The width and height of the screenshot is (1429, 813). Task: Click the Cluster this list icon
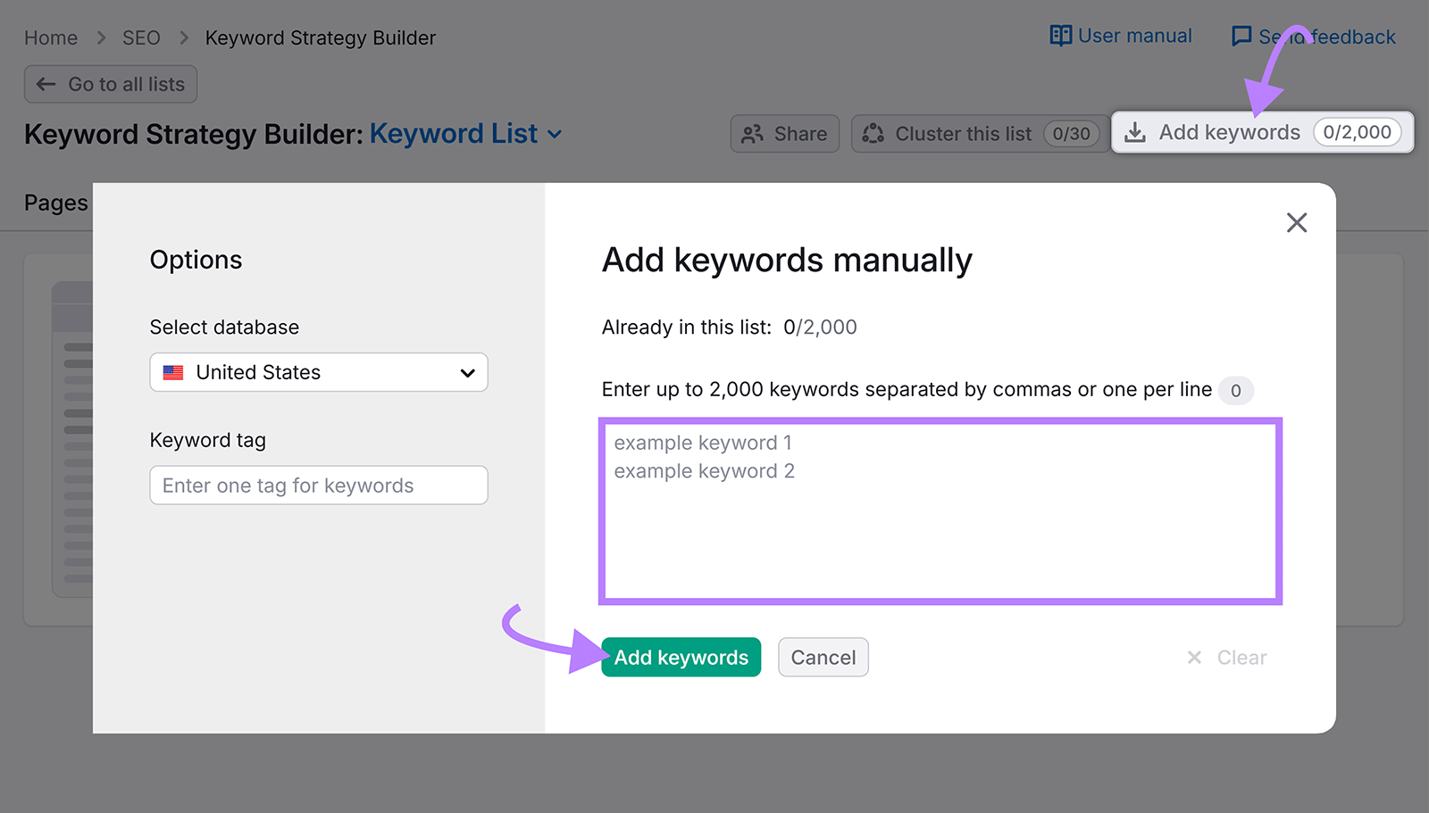[872, 134]
